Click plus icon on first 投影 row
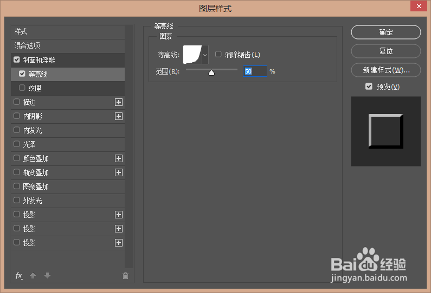Image resolution: width=431 pixels, height=293 pixels. click(x=119, y=215)
